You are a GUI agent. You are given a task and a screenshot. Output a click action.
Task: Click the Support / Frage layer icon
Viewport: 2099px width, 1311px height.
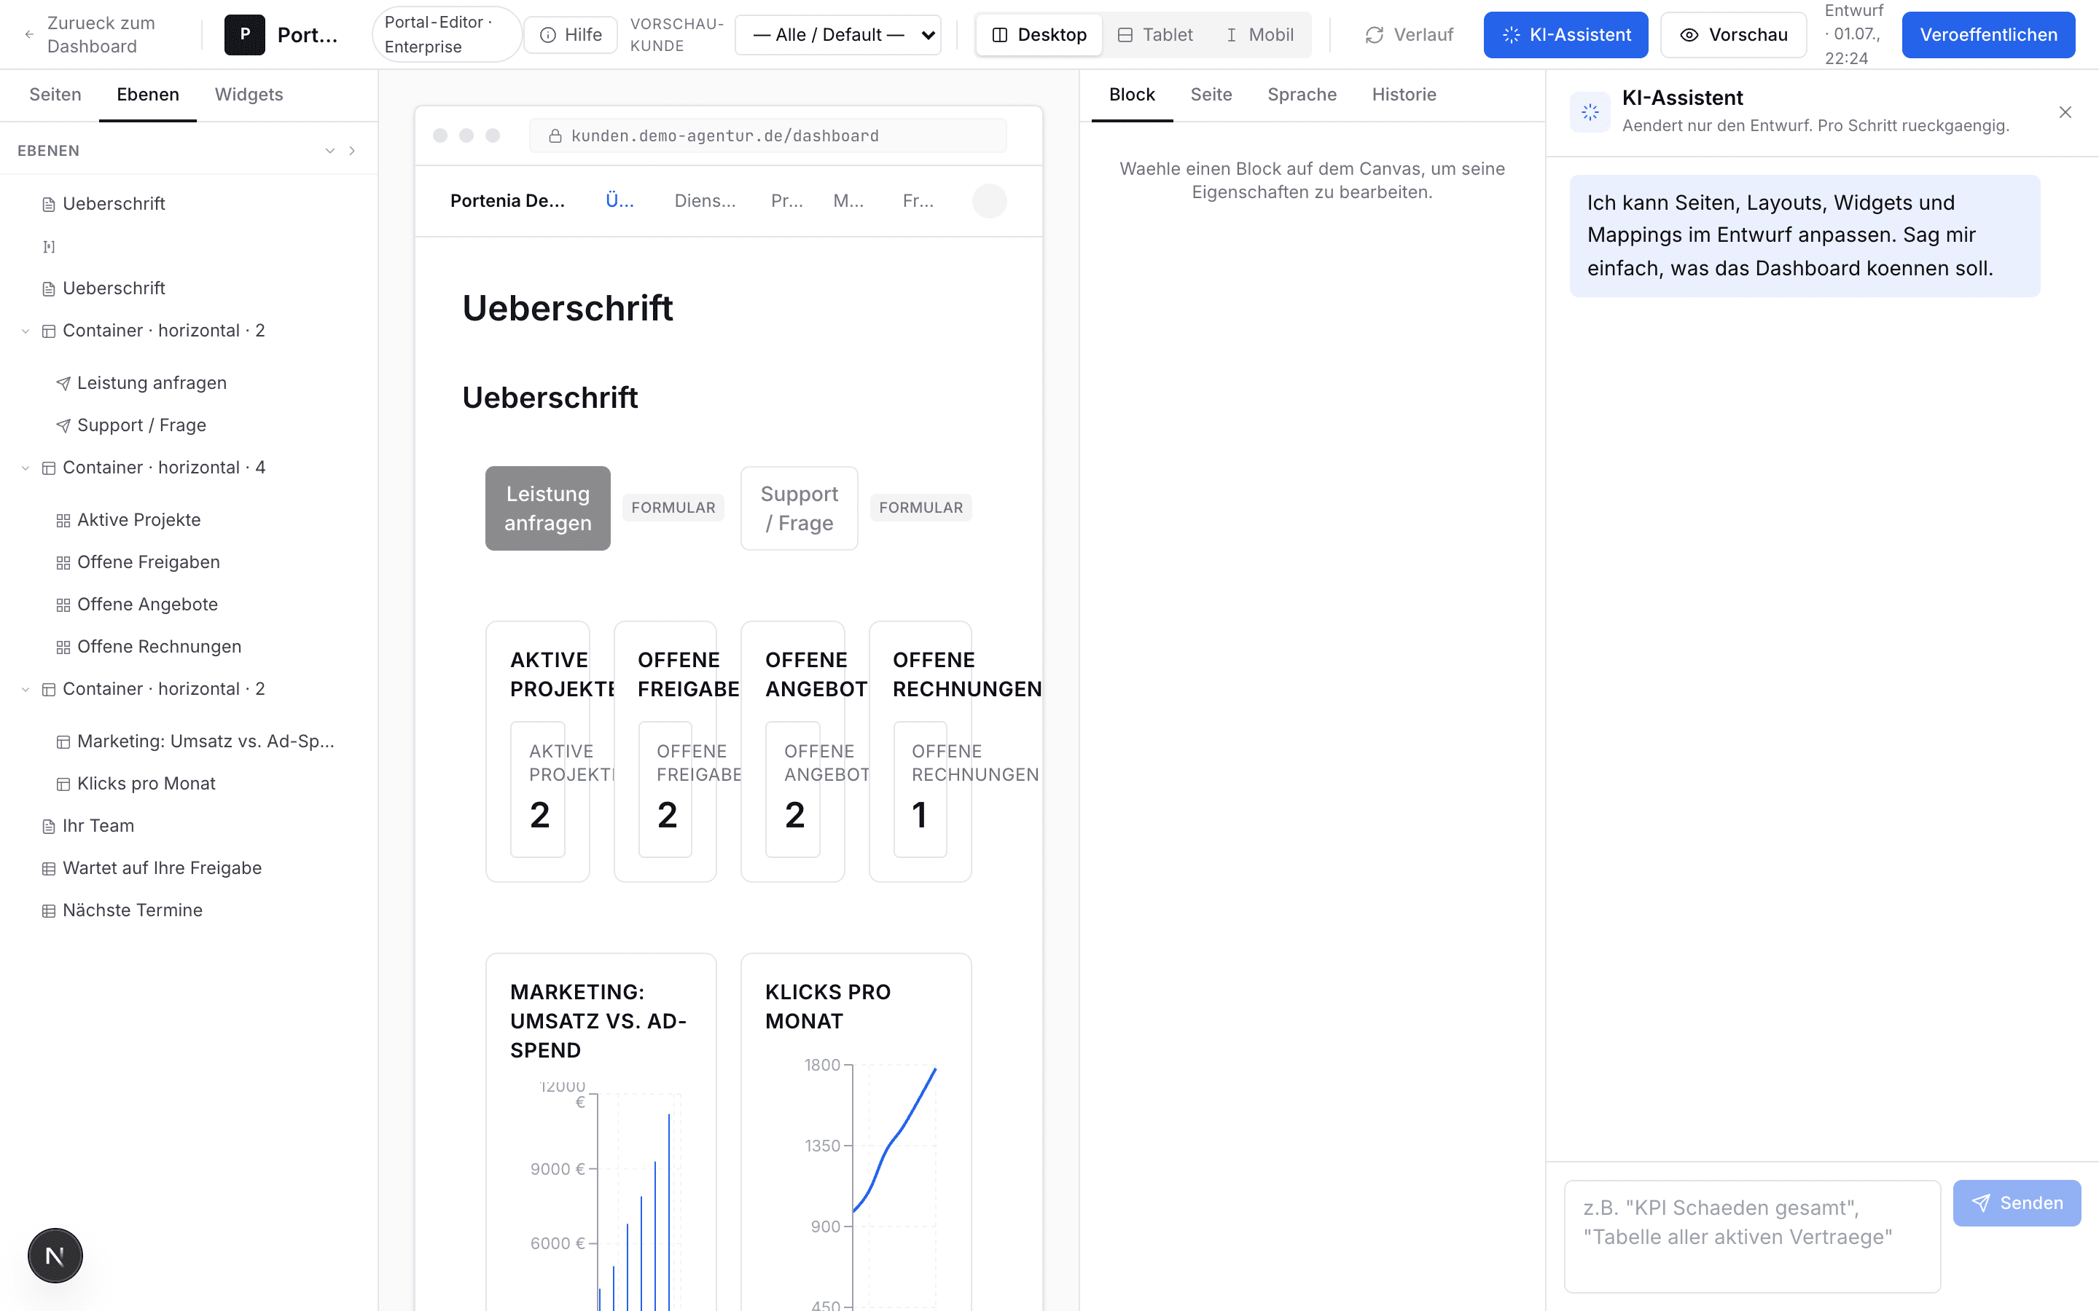[63, 426]
